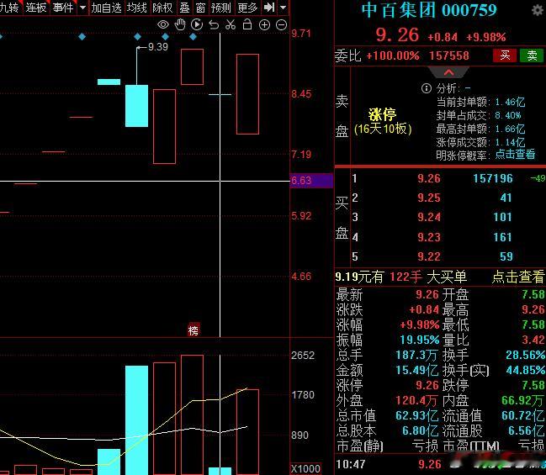546x475 pixels.
Task: Click the X1000 volume scale label
Action: 305,469
